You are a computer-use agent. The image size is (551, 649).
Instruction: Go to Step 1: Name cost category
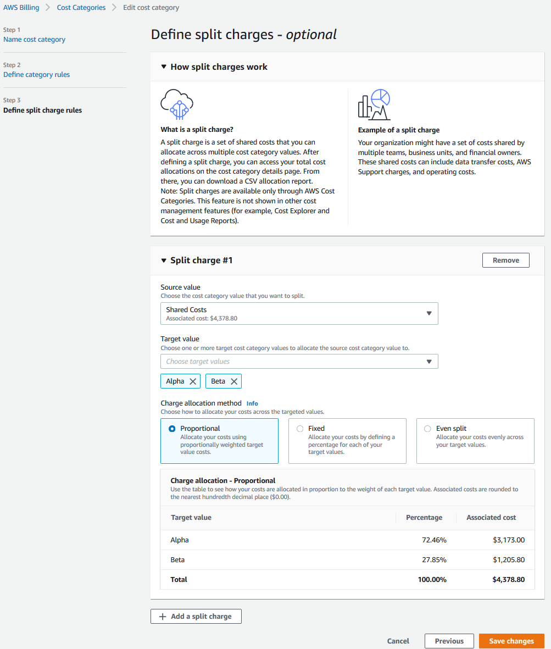click(34, 39)
